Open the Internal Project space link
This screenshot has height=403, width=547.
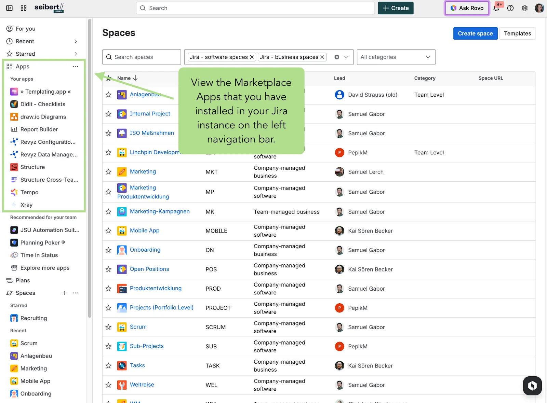pos(150,114)
